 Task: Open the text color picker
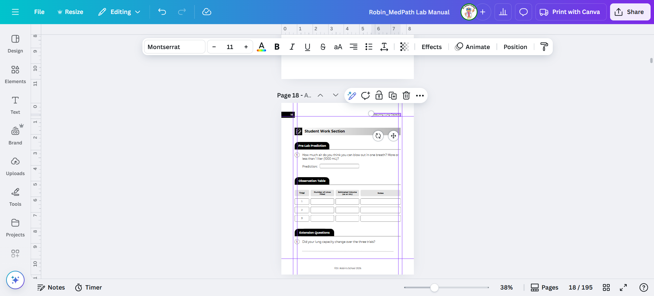point(261,47)
